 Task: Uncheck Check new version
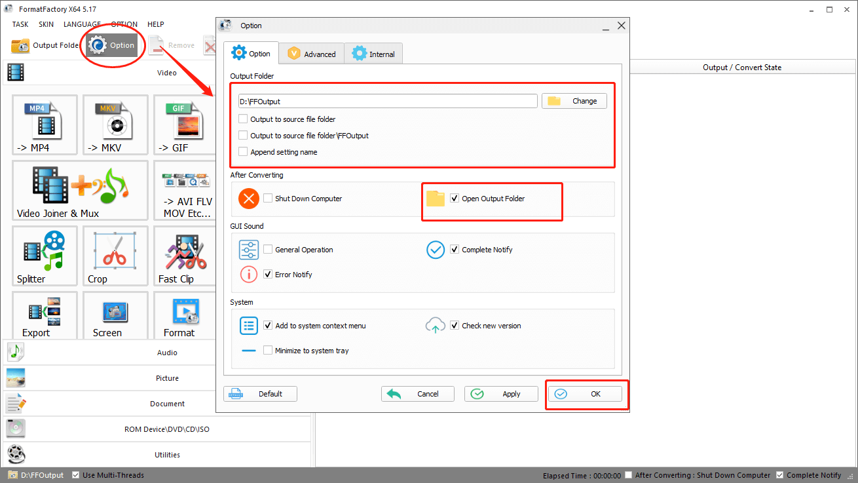tap(455, 326)
